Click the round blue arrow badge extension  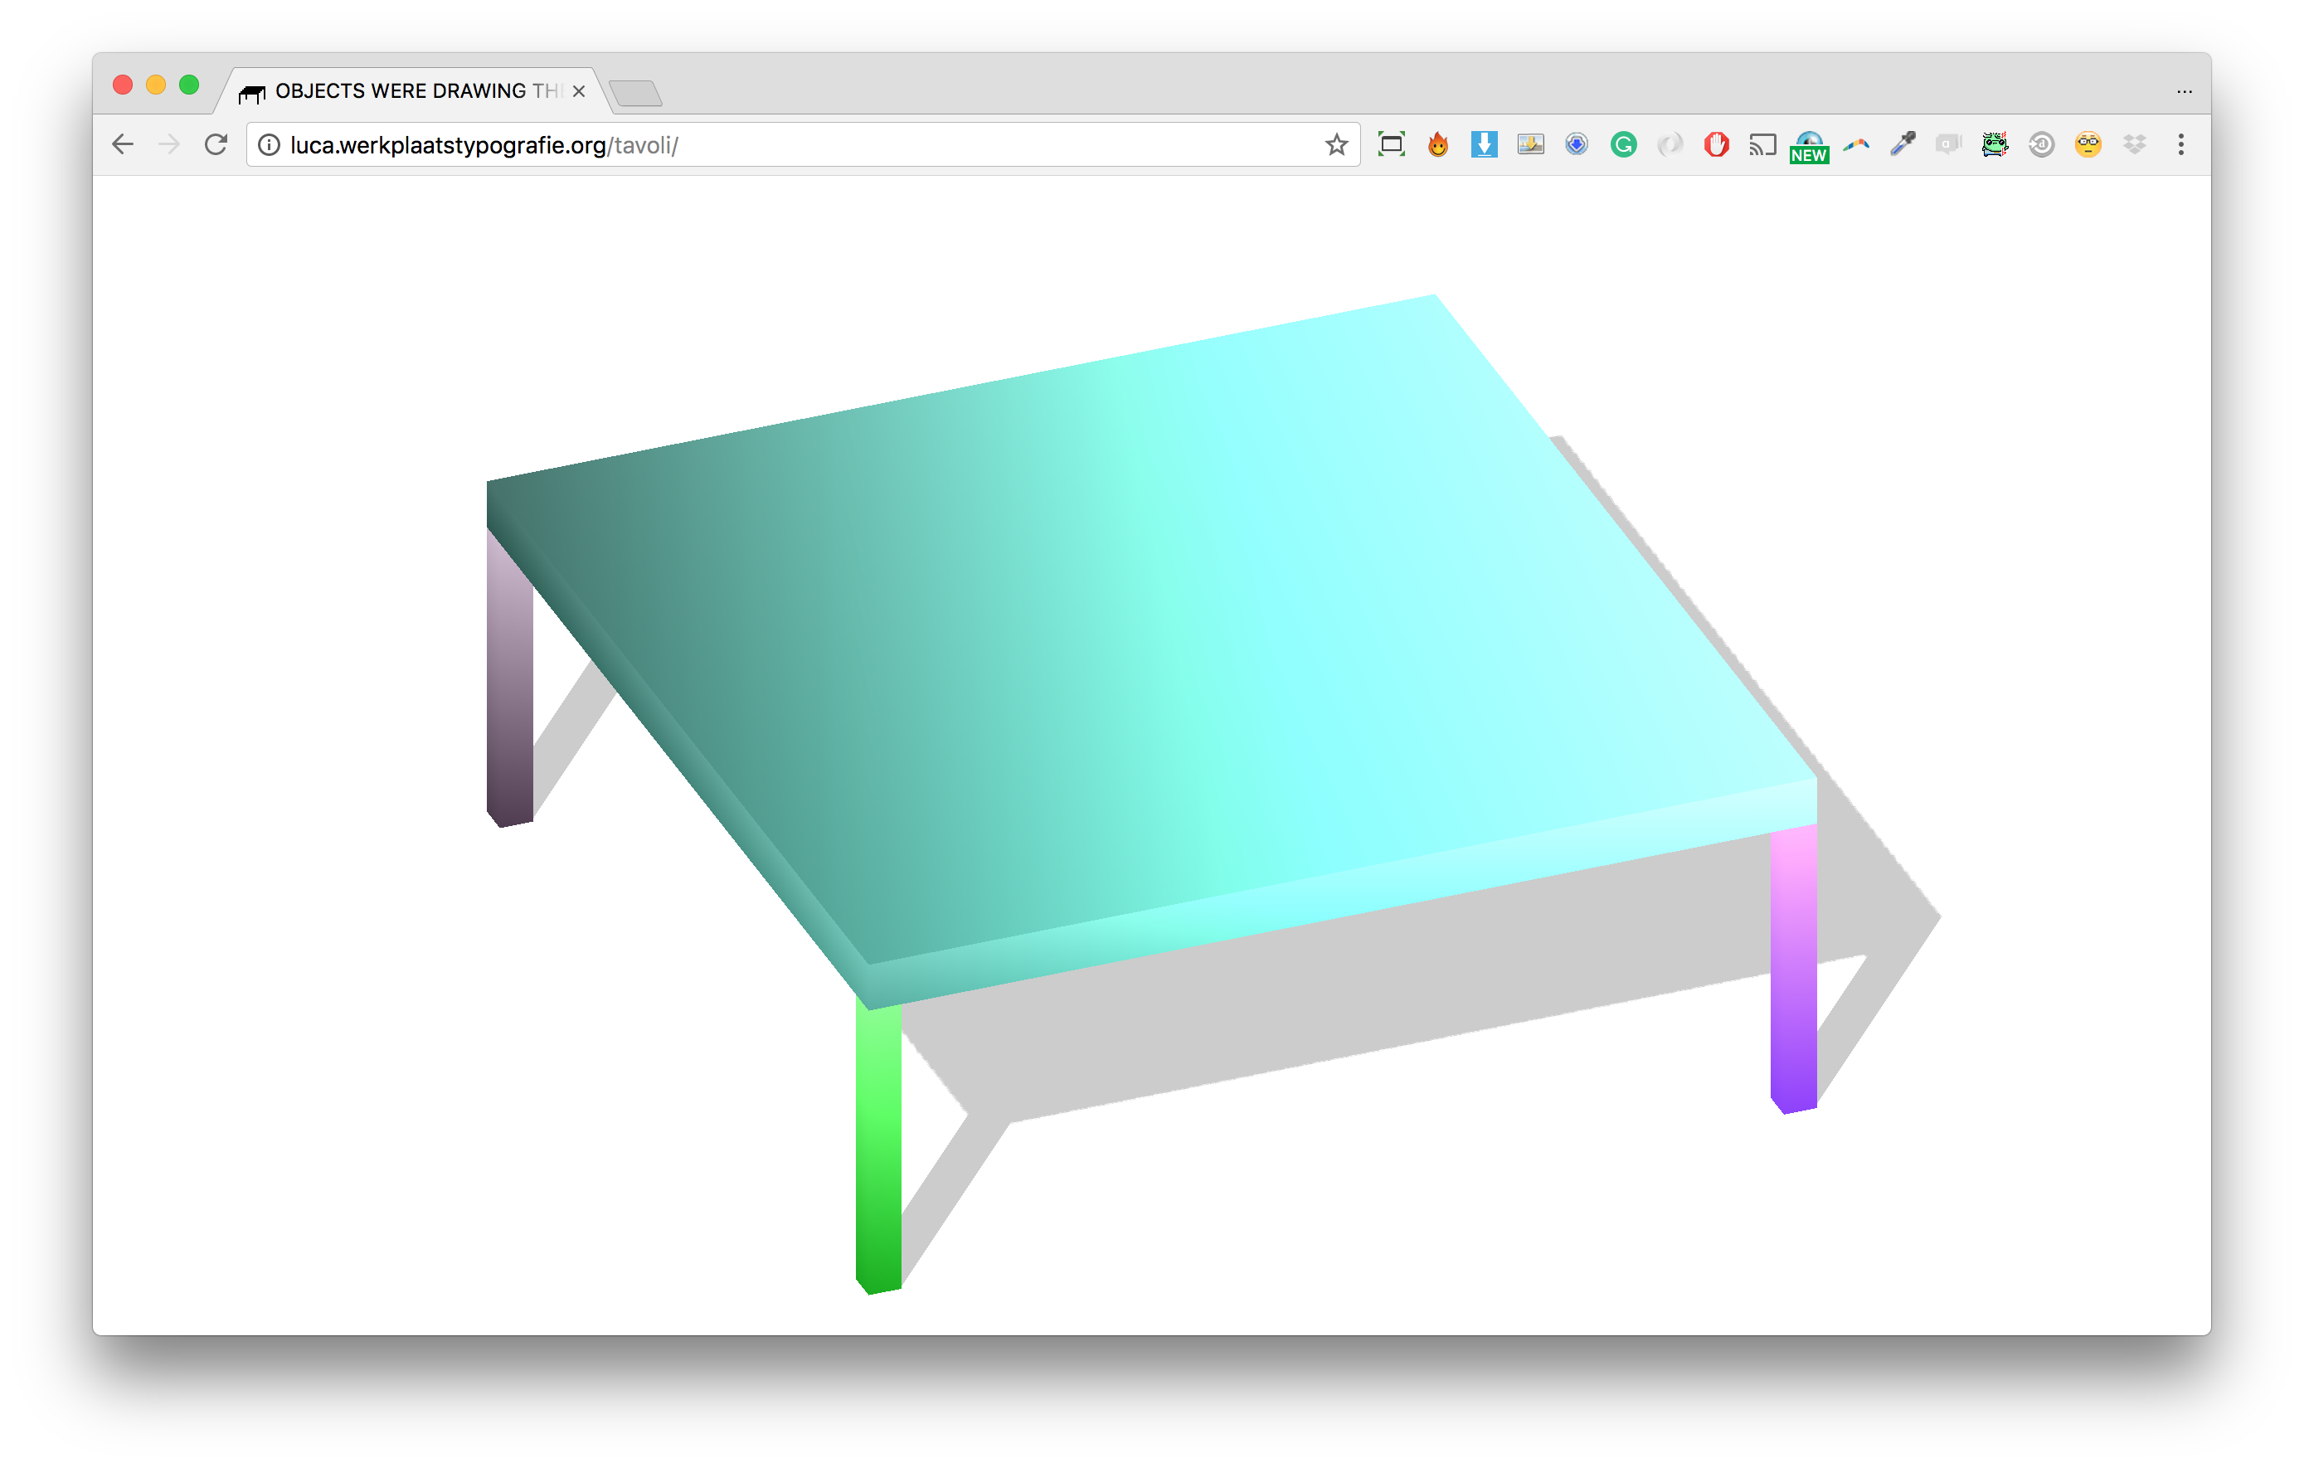point(1577,144)
